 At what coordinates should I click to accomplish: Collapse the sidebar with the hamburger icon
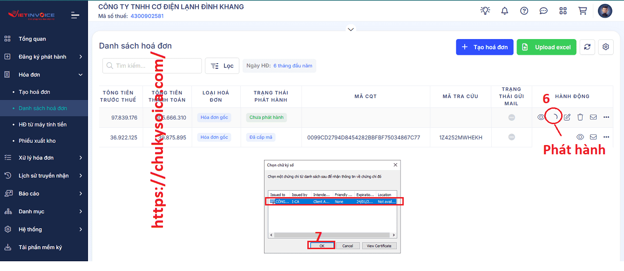pos(75,15)
